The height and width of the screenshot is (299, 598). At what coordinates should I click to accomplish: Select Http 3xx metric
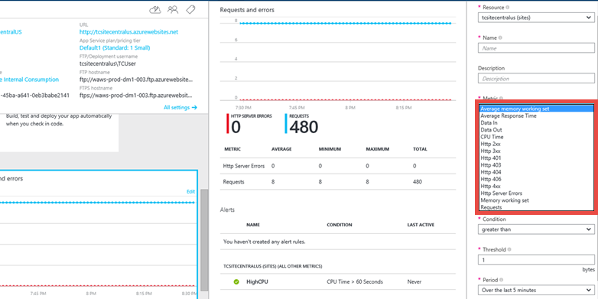pos(536,151)
